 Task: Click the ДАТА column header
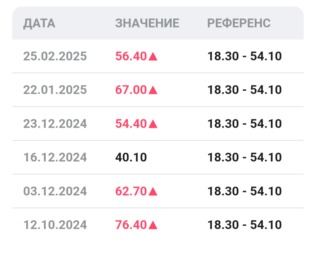pyautogui.click(x=39, y=23)
